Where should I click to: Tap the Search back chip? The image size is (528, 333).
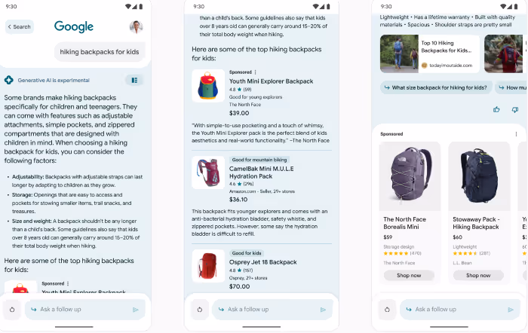20,27
